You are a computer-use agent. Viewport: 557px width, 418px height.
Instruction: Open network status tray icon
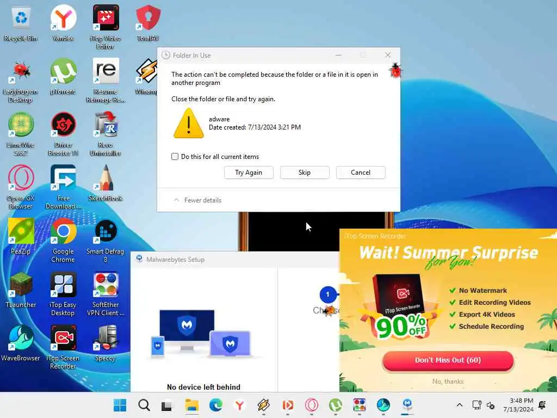pos(476,405)
